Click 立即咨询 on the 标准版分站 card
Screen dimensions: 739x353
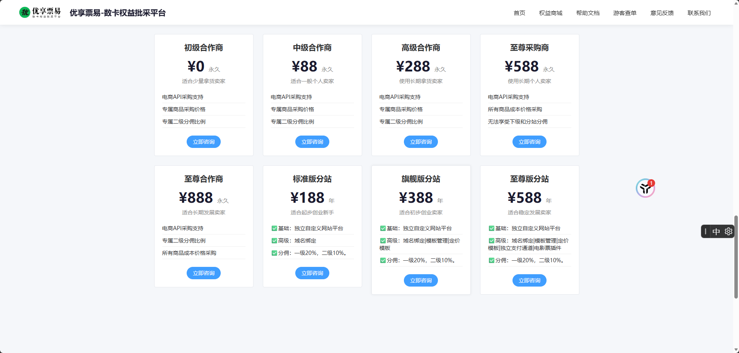[x=312, y=273]
